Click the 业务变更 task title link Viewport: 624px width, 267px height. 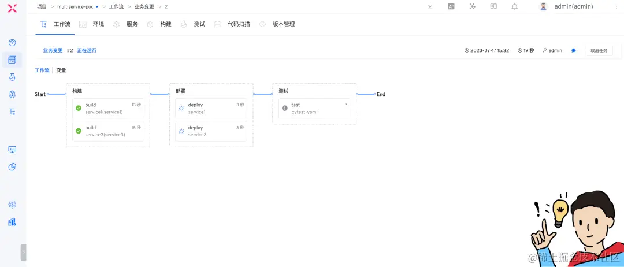click(53, 50)
